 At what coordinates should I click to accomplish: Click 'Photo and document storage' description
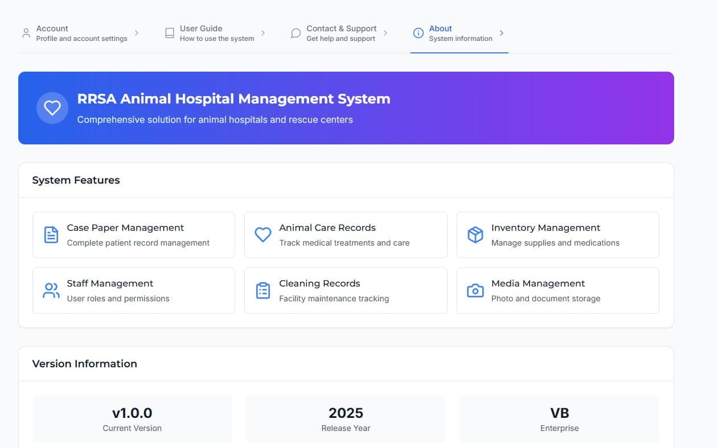point(545,298)
